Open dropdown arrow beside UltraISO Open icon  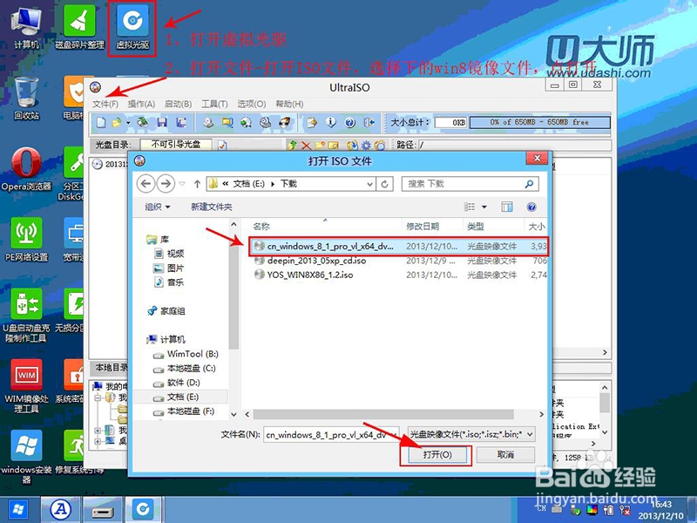click(x=128, y=122)
